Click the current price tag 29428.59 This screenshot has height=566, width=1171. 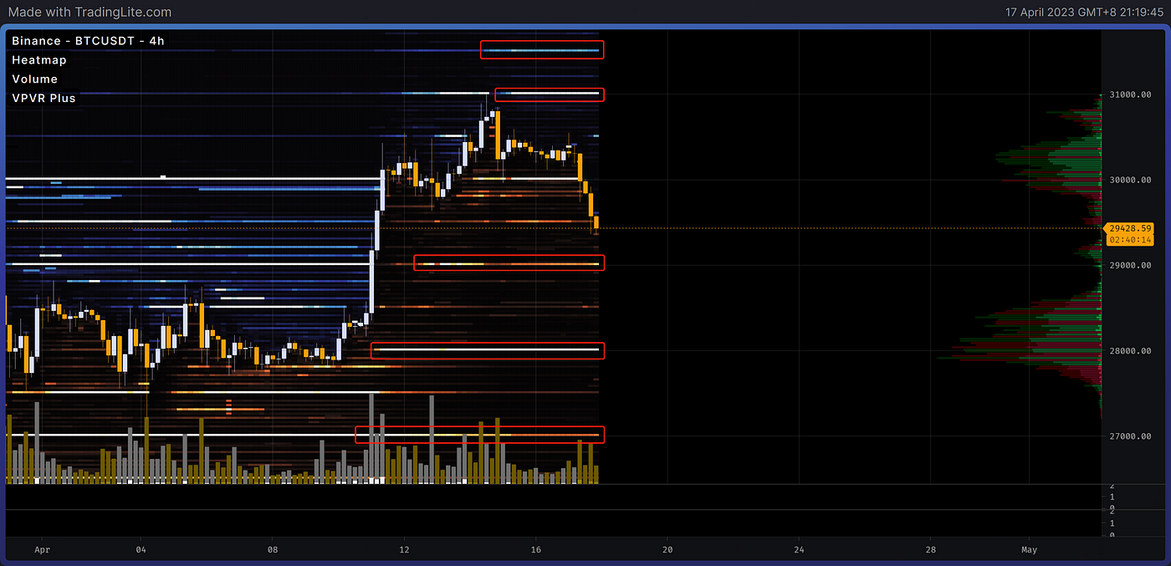1128,228
